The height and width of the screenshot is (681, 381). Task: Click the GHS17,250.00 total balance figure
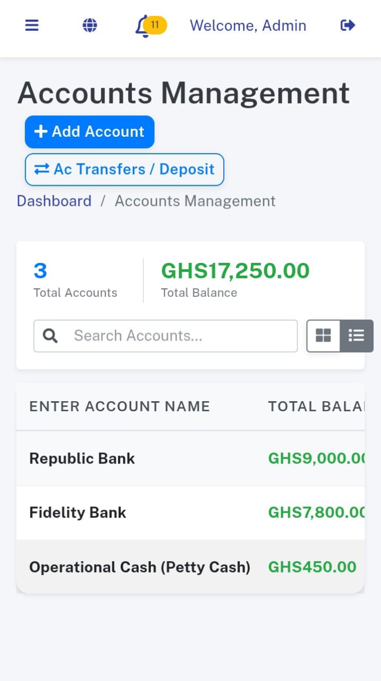(235, 271)
